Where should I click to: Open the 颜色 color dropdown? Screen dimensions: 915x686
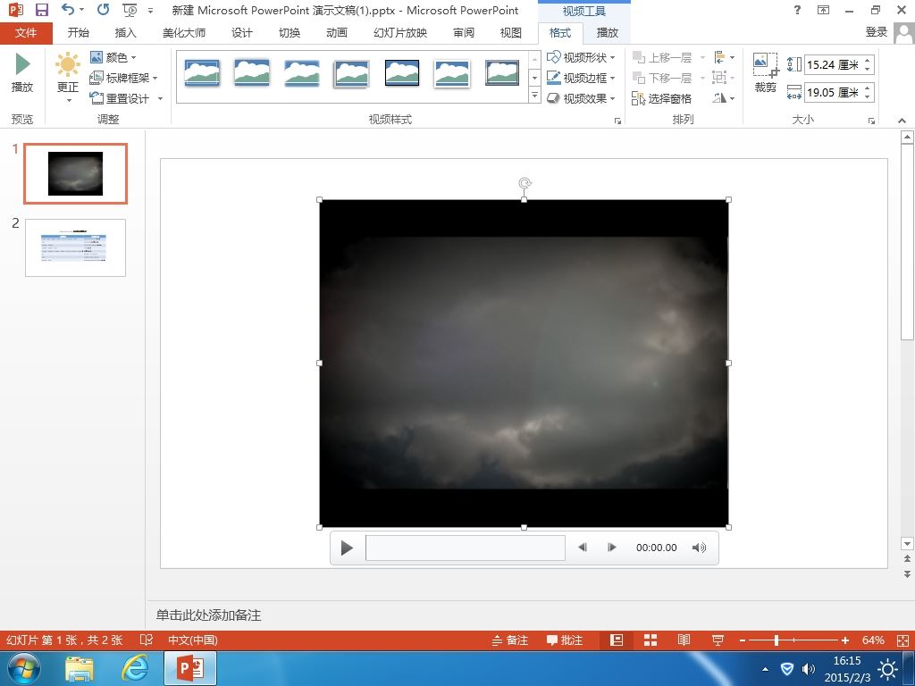113,57
